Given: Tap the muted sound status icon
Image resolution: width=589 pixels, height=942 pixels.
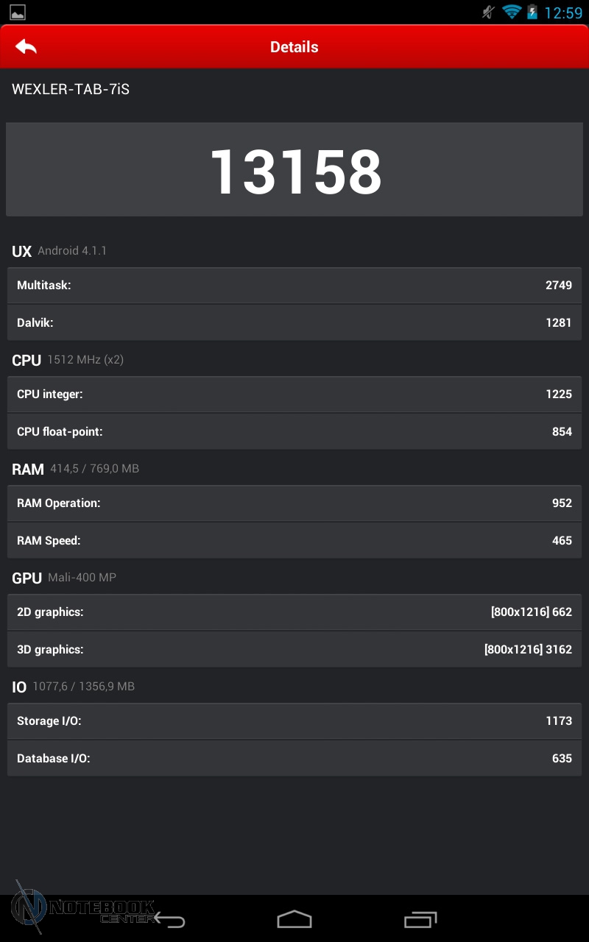Looking at the screenshot, I should click(x=487, y=13).
